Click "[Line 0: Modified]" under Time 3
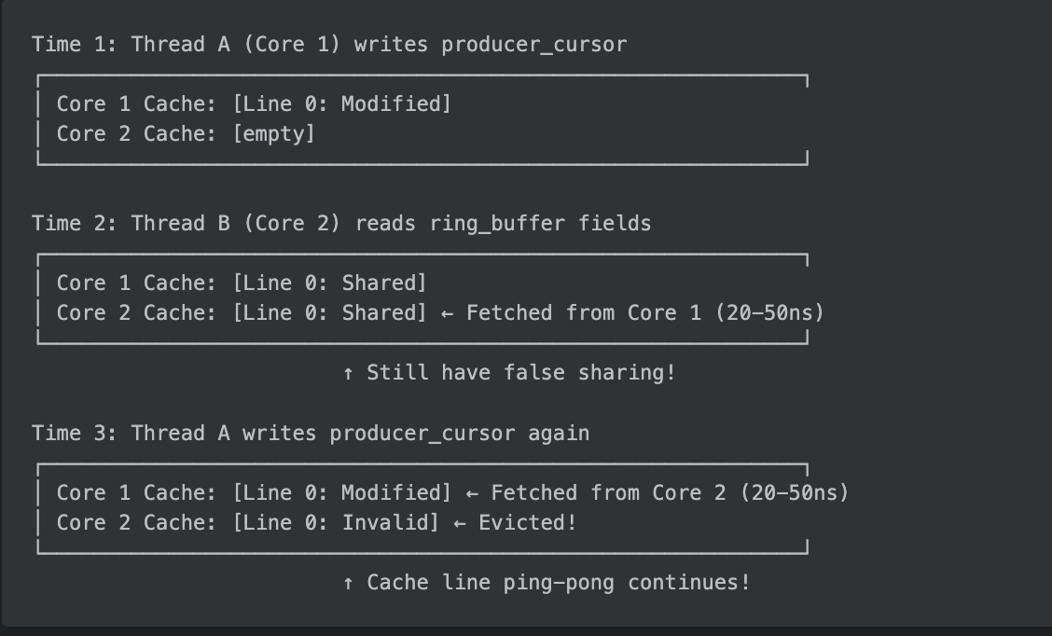Viewport: 1052px width, 636px height. point(341,492)
